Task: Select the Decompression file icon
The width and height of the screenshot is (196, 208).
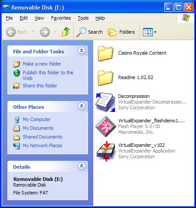Action: coord(105,102)
